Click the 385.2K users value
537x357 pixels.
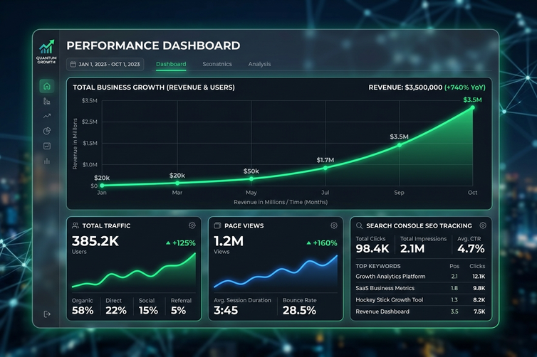95,241
